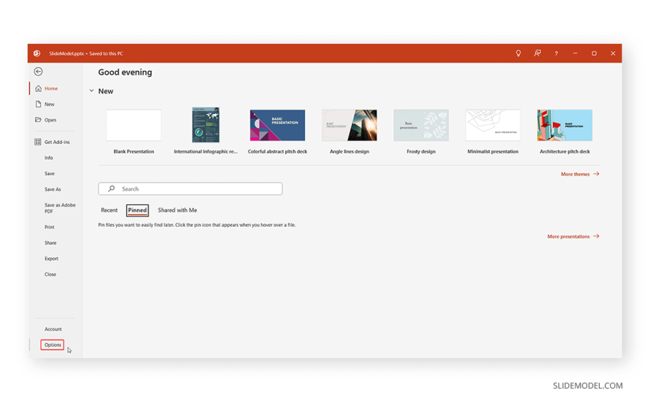Minimize the PowerPoint window
This screenshot has height=402, width=649.
(575, 54)
